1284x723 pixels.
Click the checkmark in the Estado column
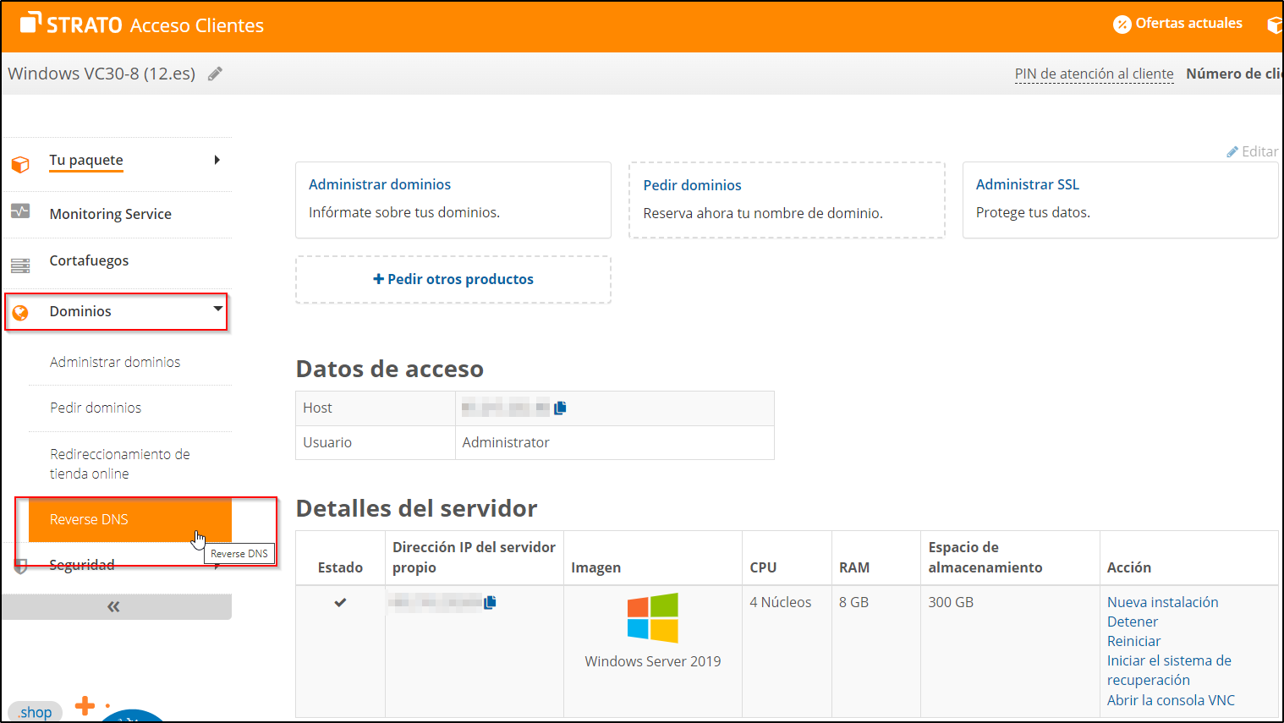point(340,603)
